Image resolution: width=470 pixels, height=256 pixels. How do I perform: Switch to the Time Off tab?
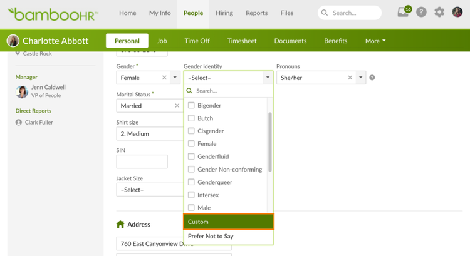pyautogui.click(x=197, y=41)
